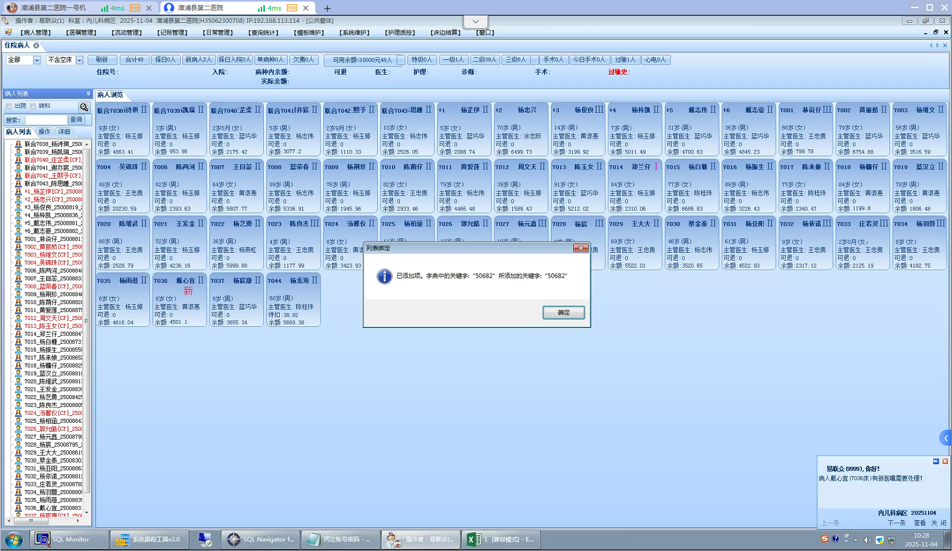Open the 查询统计 menu
This screenshot has width=952, height=551.
point(264,33)
